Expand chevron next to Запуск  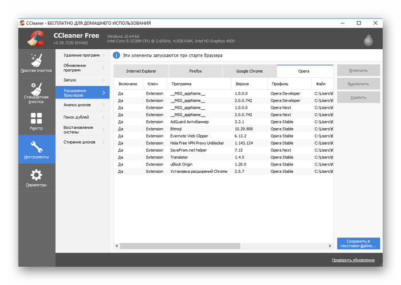pos(104,80)
